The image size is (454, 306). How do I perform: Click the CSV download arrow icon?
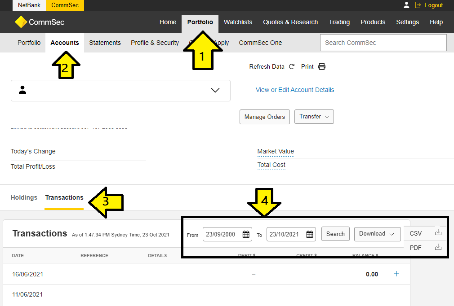point(438,232)
